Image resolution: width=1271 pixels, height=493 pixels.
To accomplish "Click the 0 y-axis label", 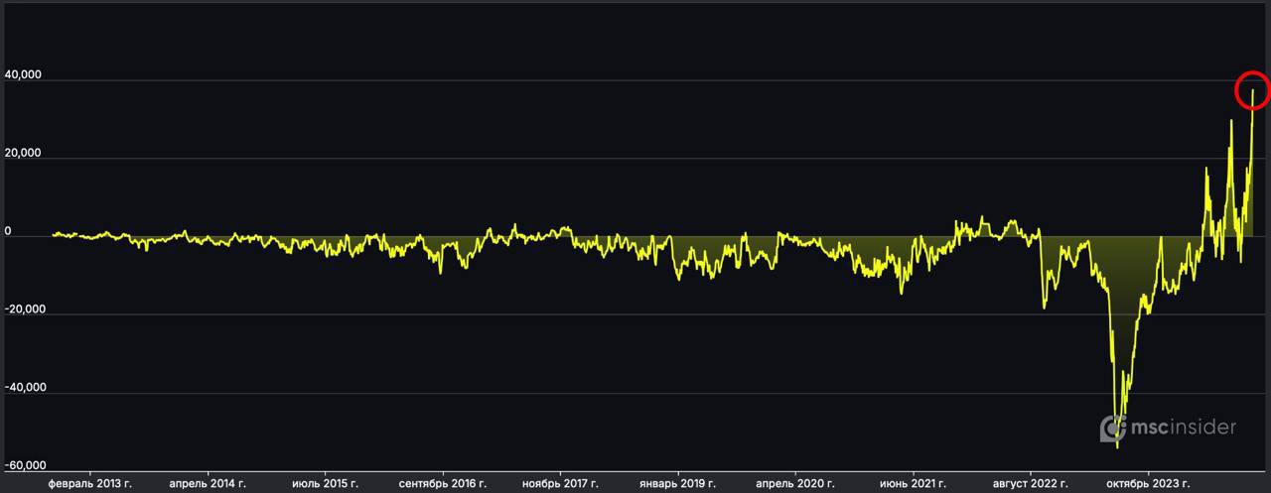I will pyautogui.click(x=9, y=231).
